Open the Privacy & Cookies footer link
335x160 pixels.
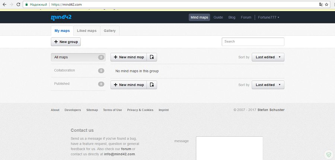pyautogui.click(x=140, y=110)
